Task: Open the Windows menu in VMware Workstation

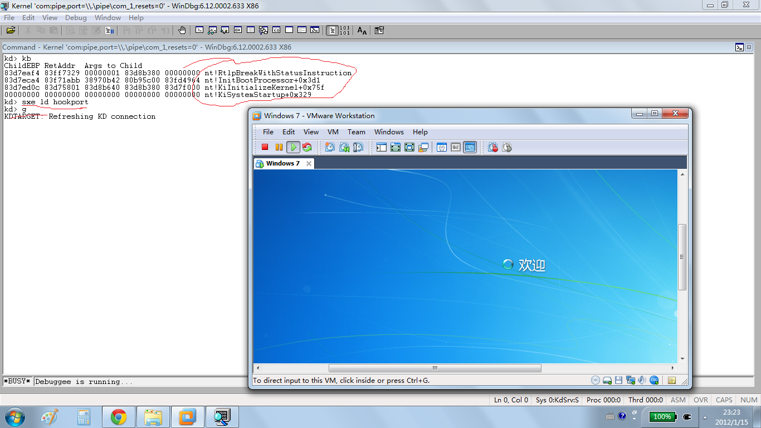Action: tap(389, 132)
